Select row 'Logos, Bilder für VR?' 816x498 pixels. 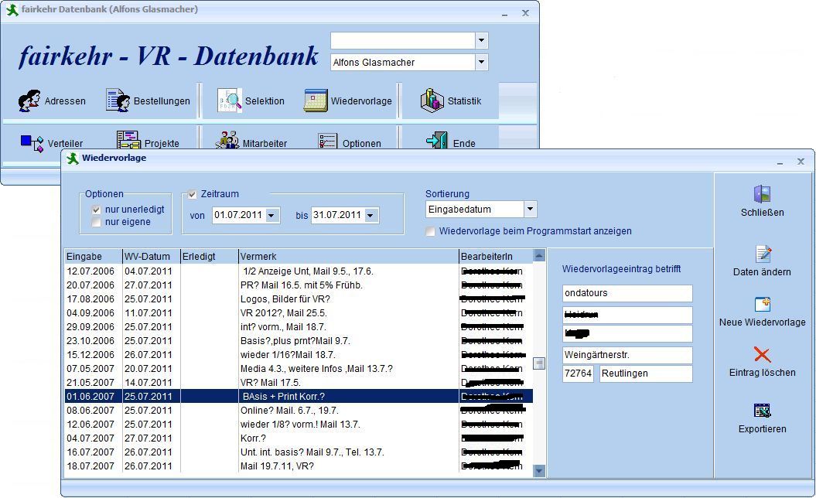point(299,299)
